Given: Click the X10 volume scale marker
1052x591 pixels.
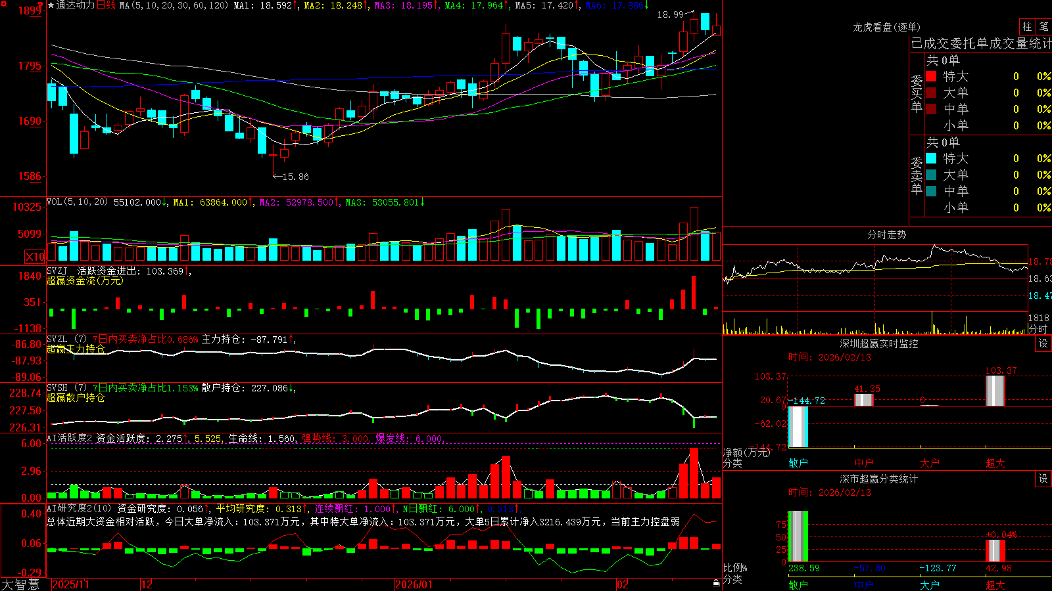Looking at the screenshot, I should point(34,257).
